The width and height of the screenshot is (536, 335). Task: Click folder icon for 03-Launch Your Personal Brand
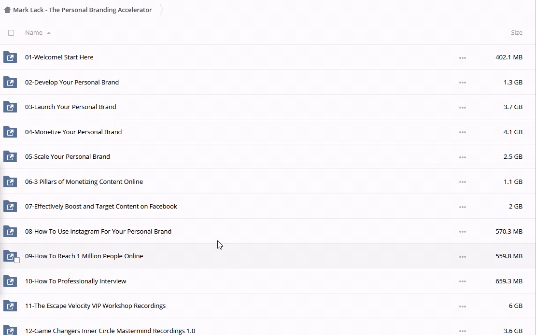coord(10,107)
